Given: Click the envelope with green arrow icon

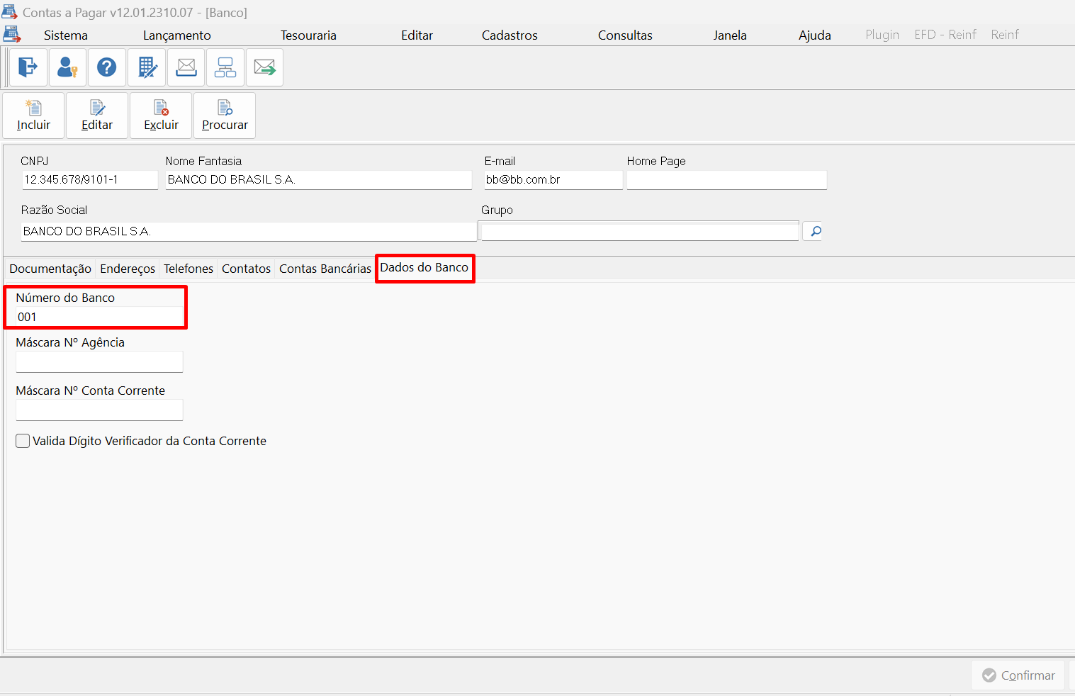Looking at the screenshot, I should (x=264, y=67).
